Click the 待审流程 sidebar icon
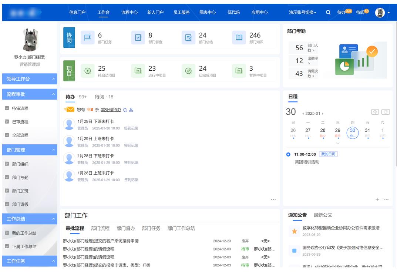Screen dimensions: 397x272 7,108
